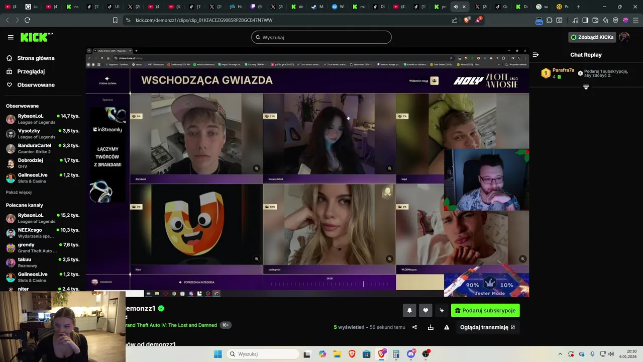Open the Grand Theft Auto IV category link
This screenshot has width=643, height=362.
tap(171, 325)
